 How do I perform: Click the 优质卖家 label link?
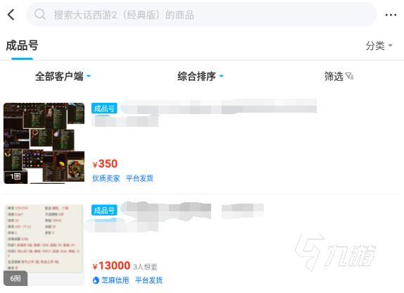click(106, 178)
